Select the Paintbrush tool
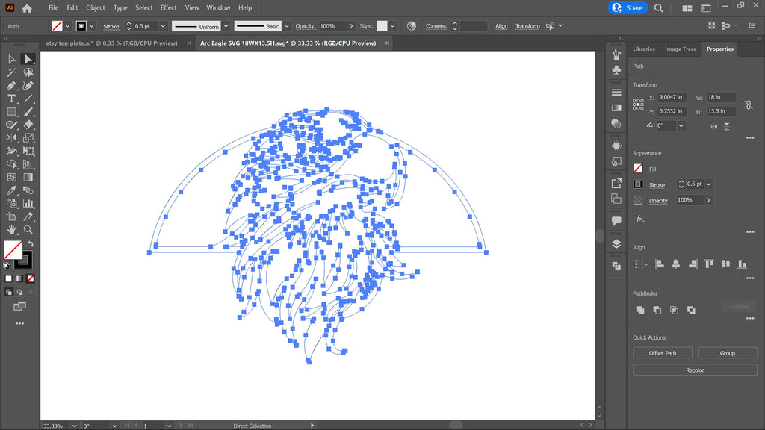The height and width of the screenshot is (430, 765). (x=28, y=112)
